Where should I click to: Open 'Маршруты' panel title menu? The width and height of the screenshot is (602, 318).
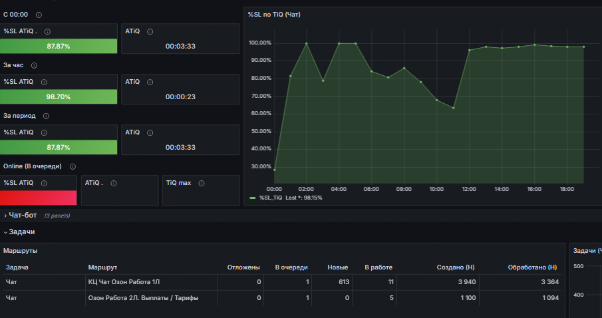pyautogui.click(x=21, y=251)
